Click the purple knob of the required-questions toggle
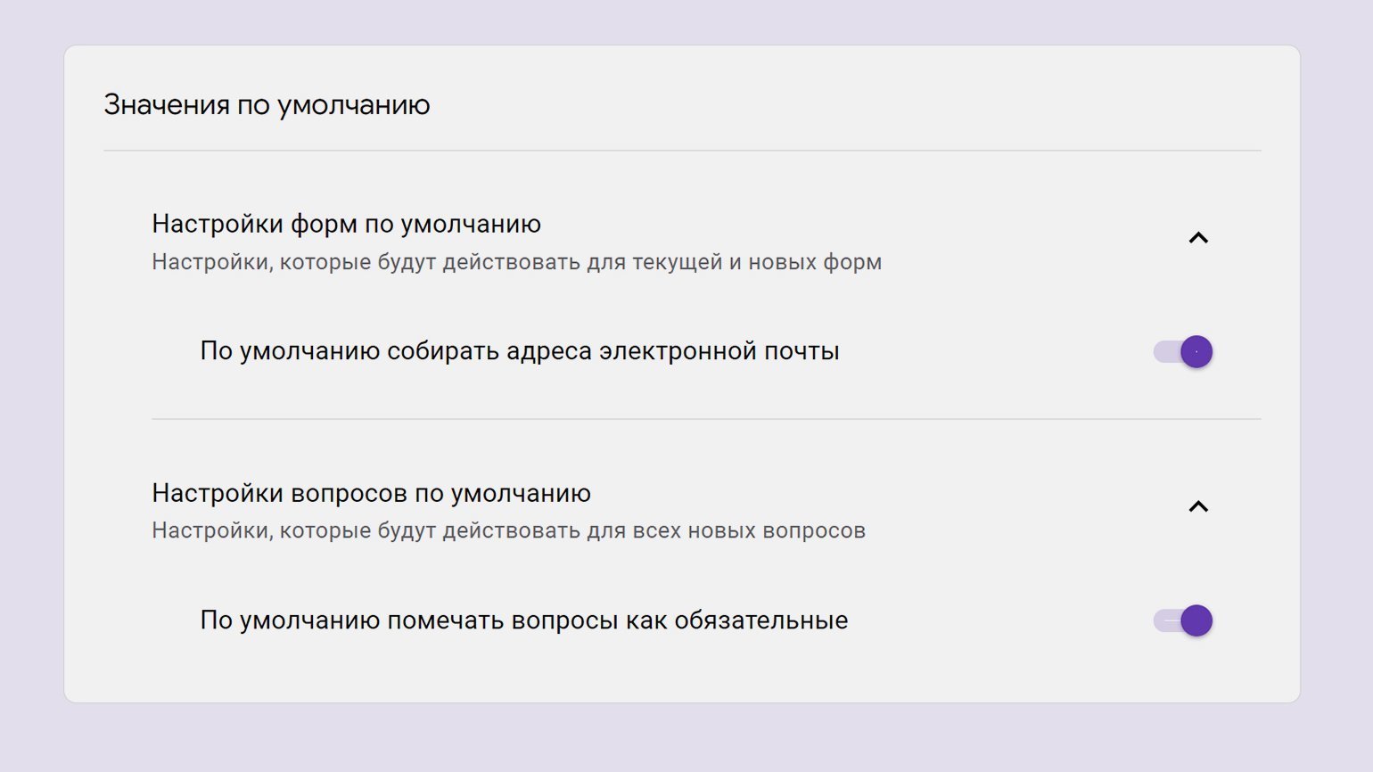The image size is (1373, 772). point(1196,620)
